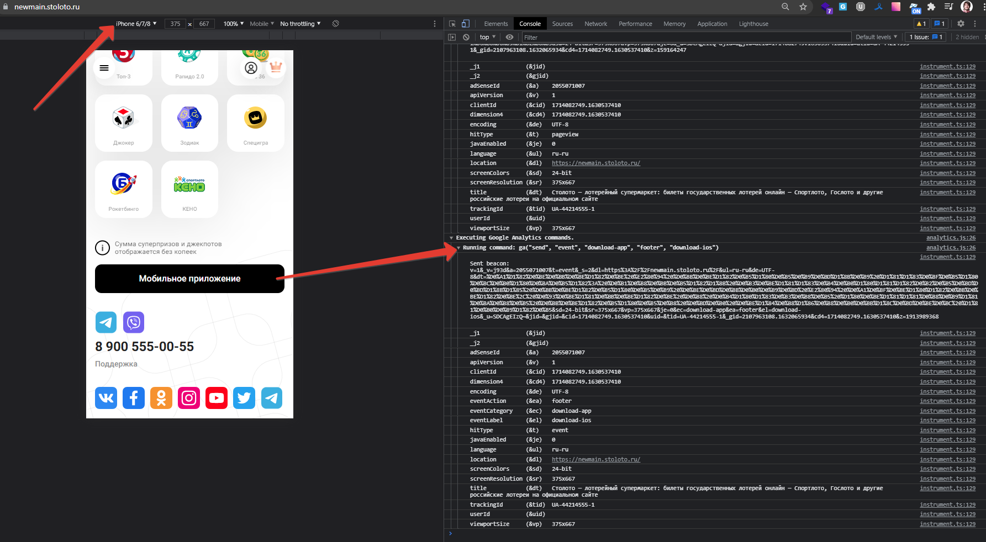Screen dimensions: 986x542
Task: Open the hamburger menu on the mobile page
Action: click(104, 68)
